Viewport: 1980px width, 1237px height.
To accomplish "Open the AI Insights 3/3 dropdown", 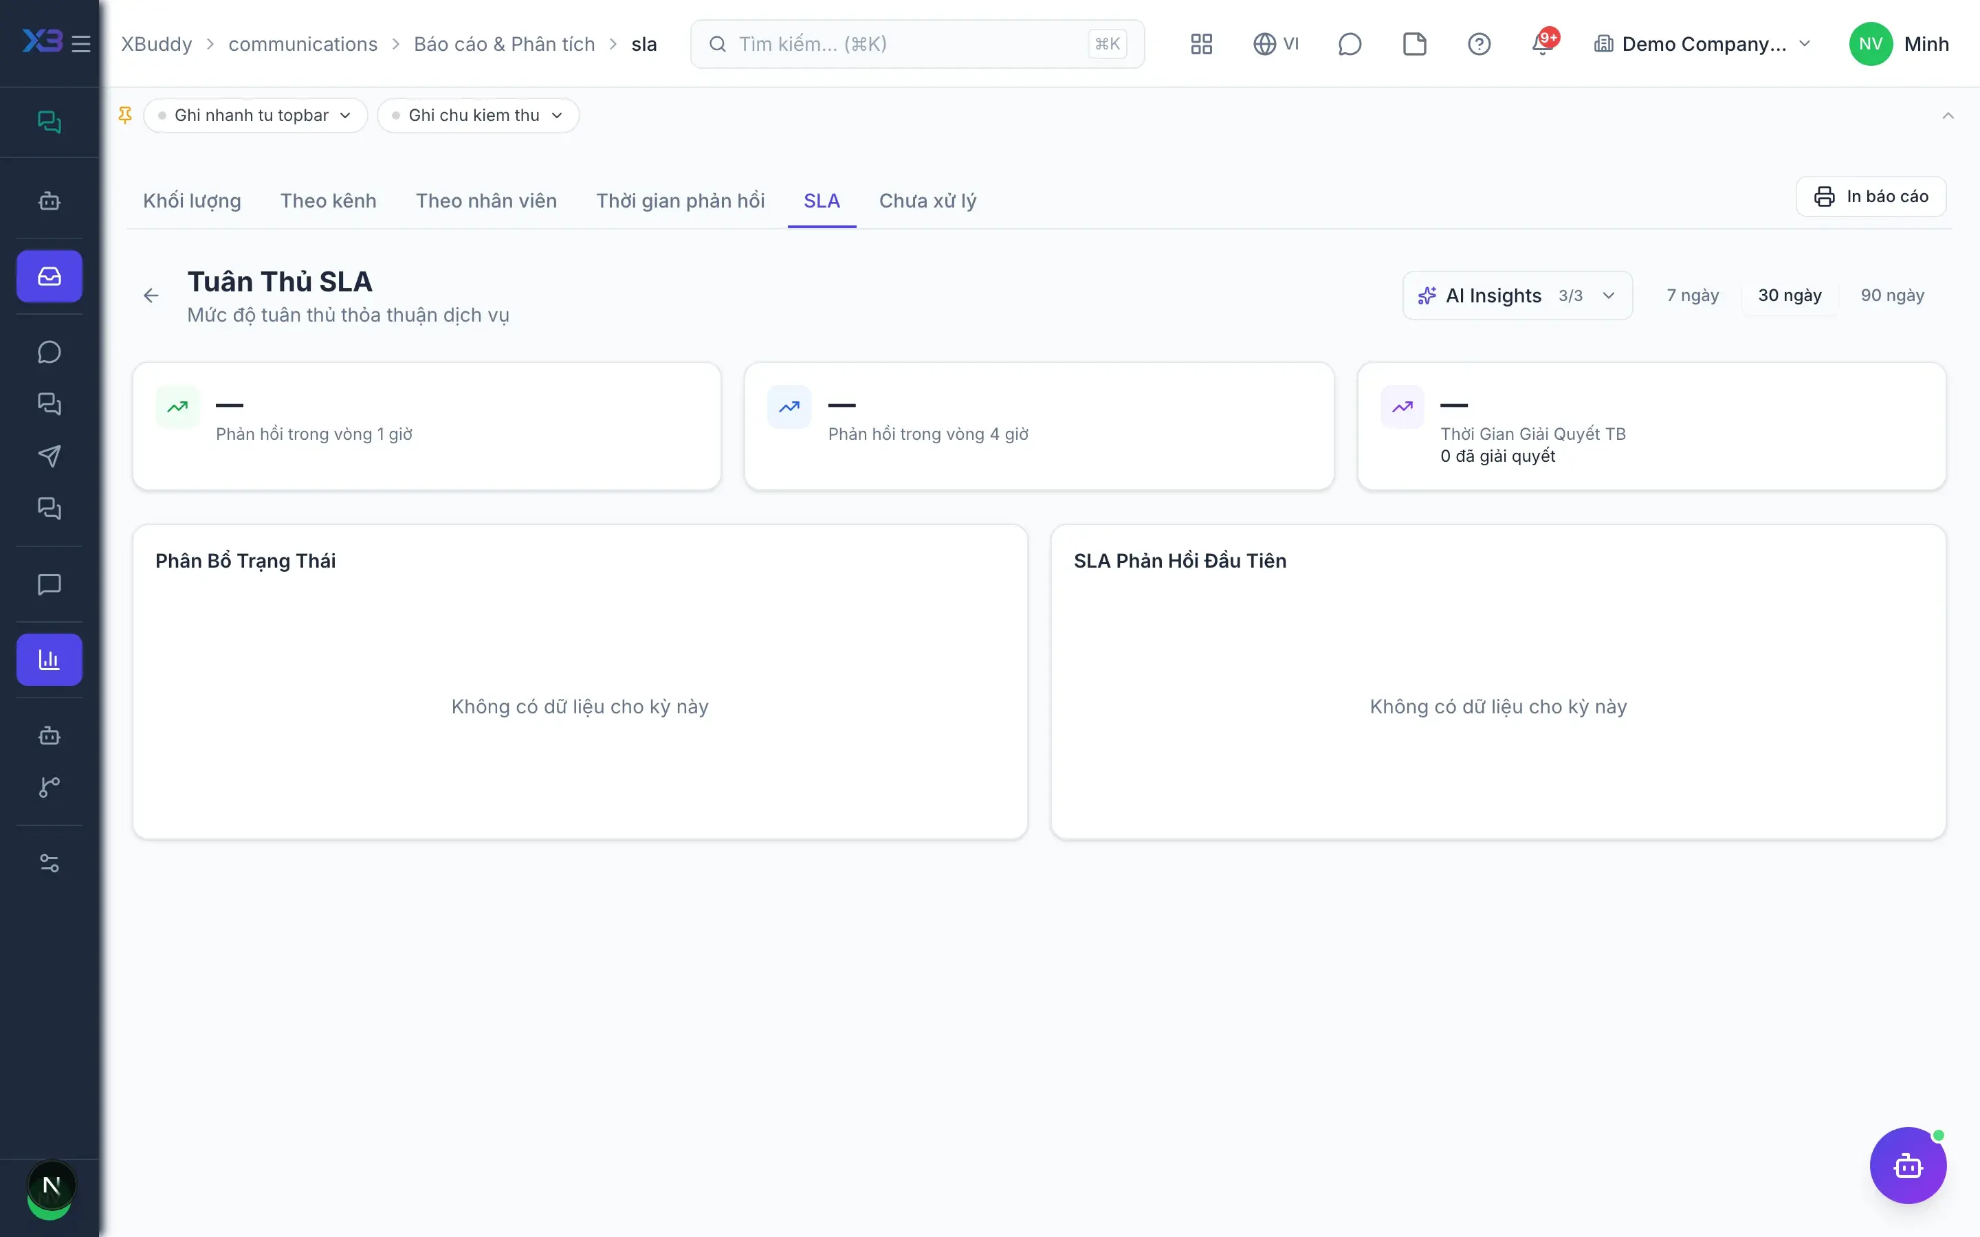I will pyautogui.click(x=1517, y=296).
